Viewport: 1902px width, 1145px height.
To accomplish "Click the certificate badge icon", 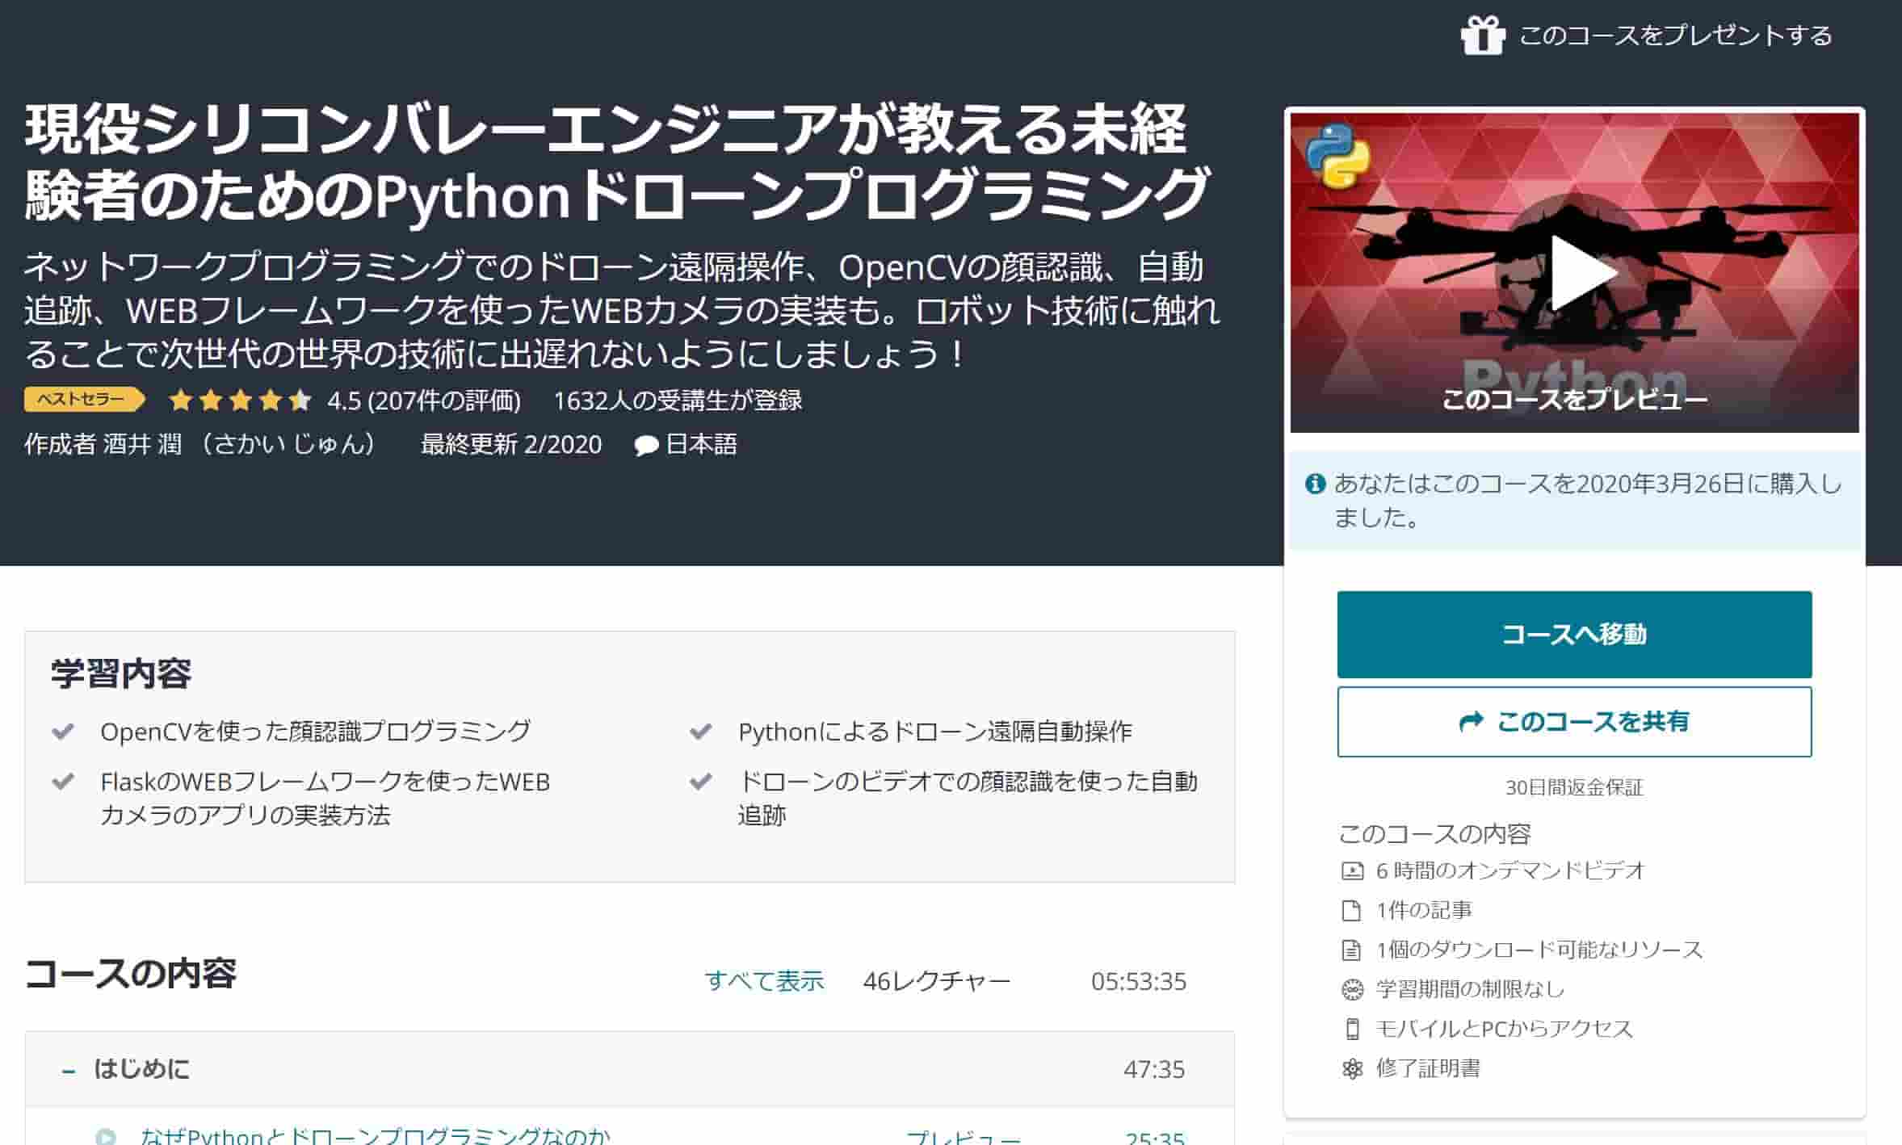I will click(1352, 1068).
